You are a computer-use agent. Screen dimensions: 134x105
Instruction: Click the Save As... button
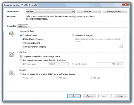click(89, 11)
